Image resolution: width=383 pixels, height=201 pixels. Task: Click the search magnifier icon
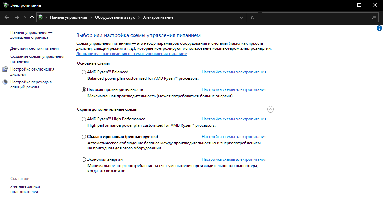point(373,17)
